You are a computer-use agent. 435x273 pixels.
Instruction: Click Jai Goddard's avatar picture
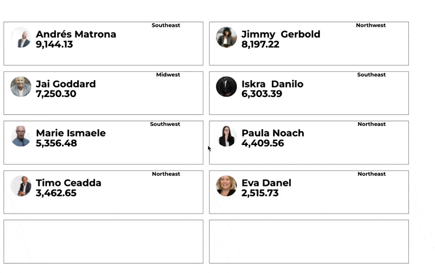point(21,87)
